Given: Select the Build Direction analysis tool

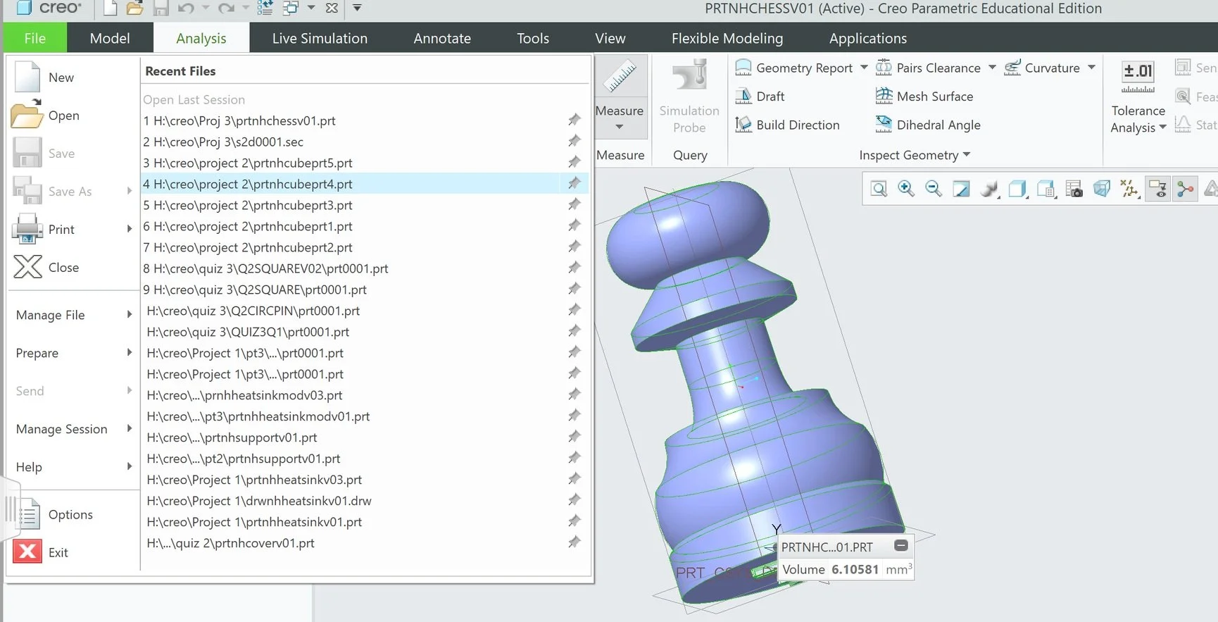Looking at the screenshot, I should [x=787, y=125].
